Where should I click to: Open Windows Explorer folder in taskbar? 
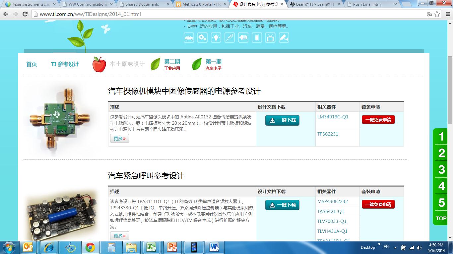pos(132,247)
